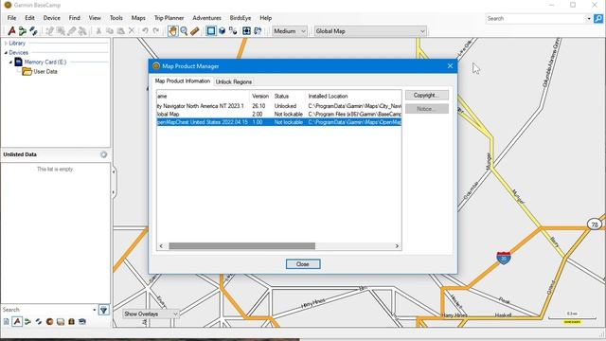The width and height of the screenshot is (606, 341).
Task: Toggle the waypoints filter flag icon
Action: [x=17, y=322]
